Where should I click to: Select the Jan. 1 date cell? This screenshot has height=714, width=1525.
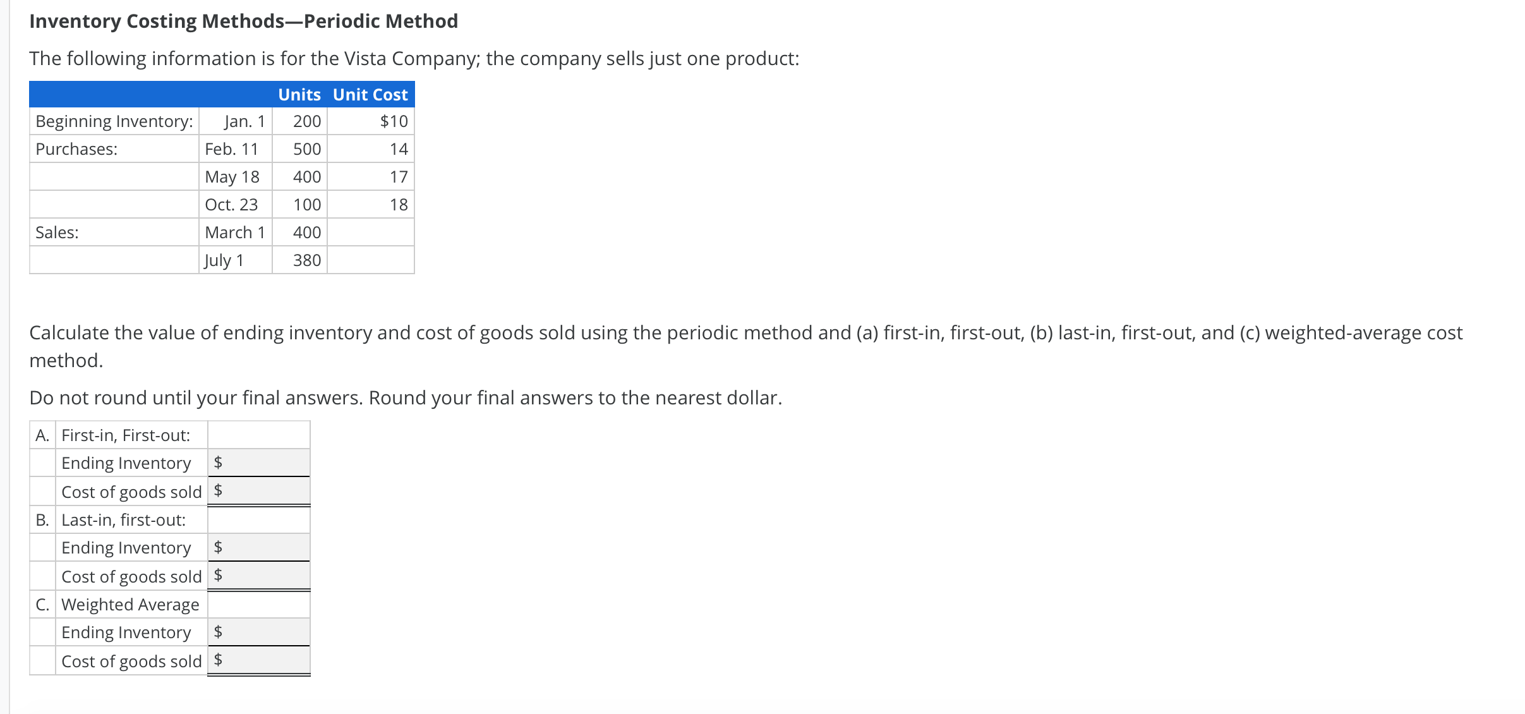click(x=243, y=121)
